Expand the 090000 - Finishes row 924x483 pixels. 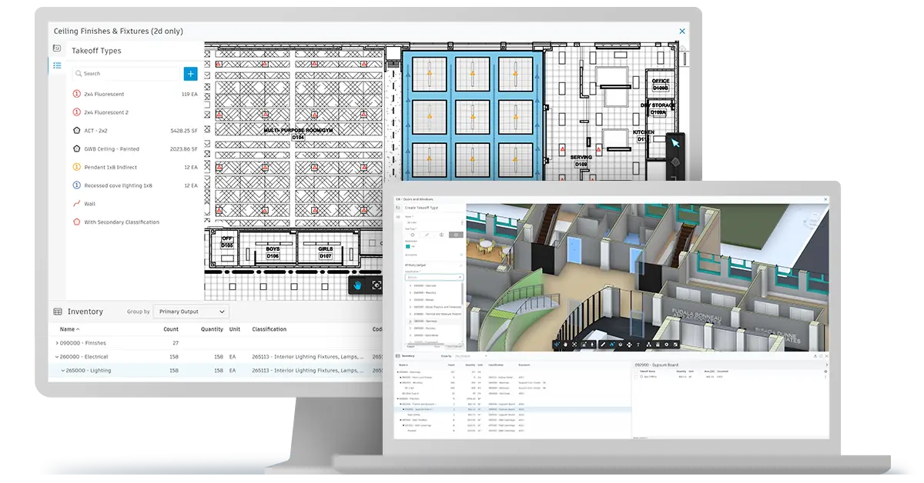click(57, 343)
